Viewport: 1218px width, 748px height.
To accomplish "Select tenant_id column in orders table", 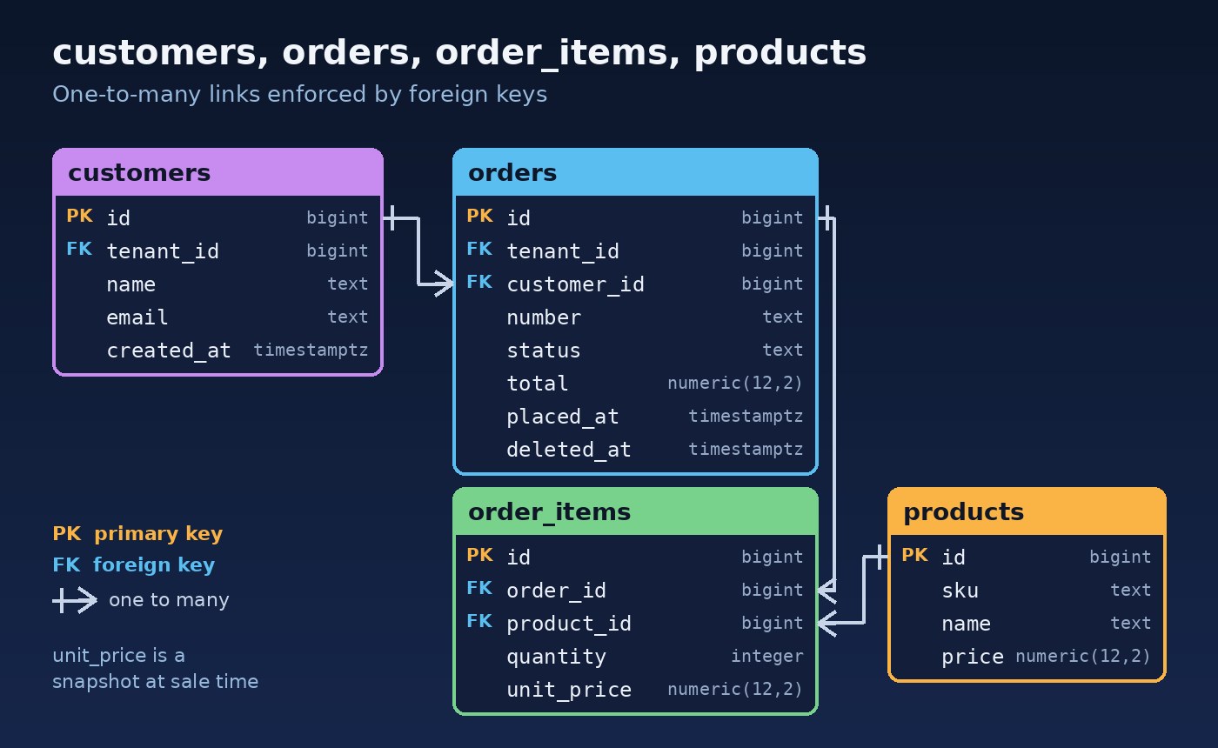I will point(635,250).
